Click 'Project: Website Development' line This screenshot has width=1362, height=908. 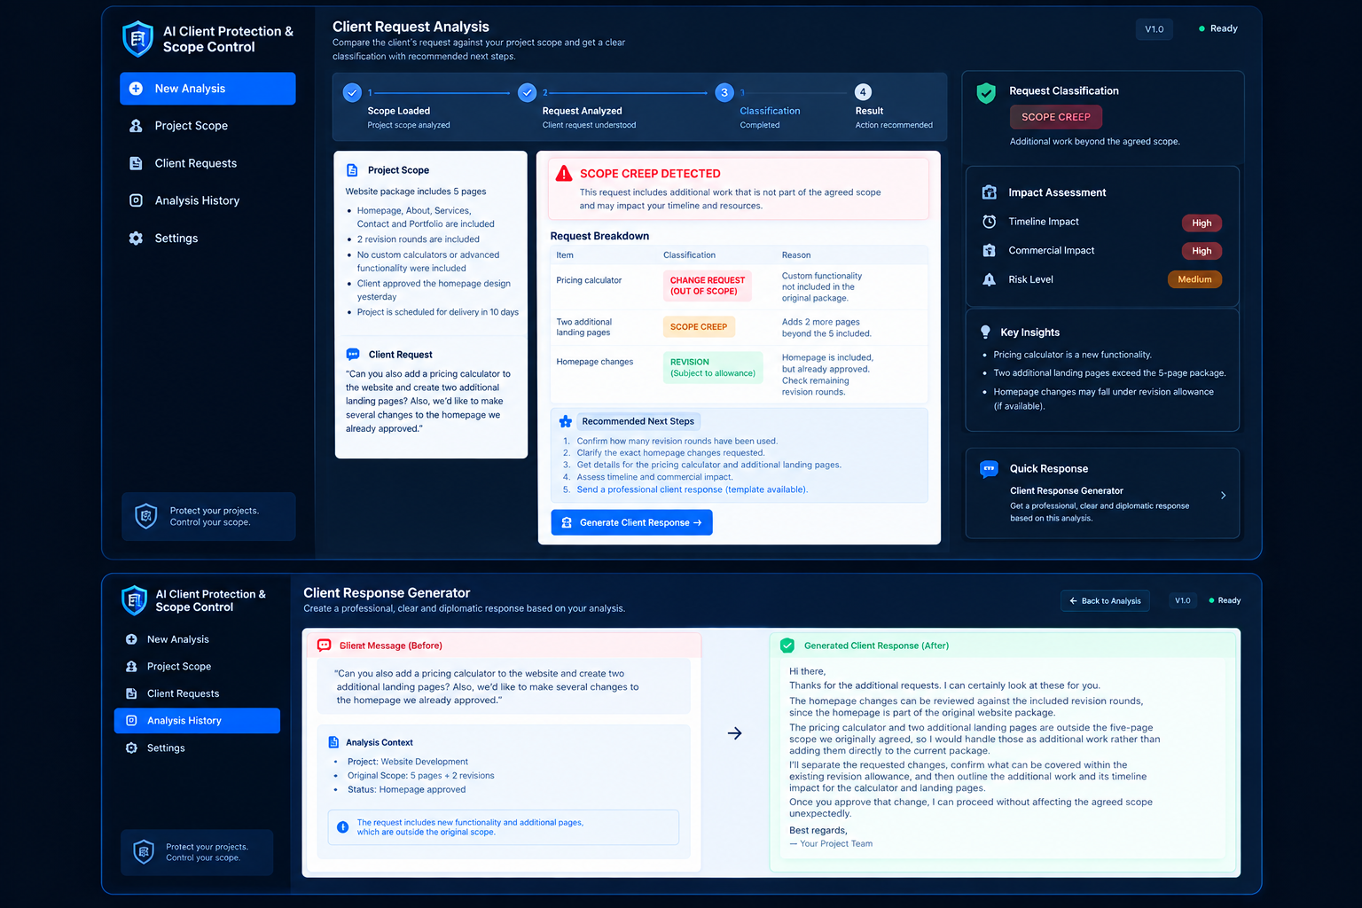tap(408, 762)
